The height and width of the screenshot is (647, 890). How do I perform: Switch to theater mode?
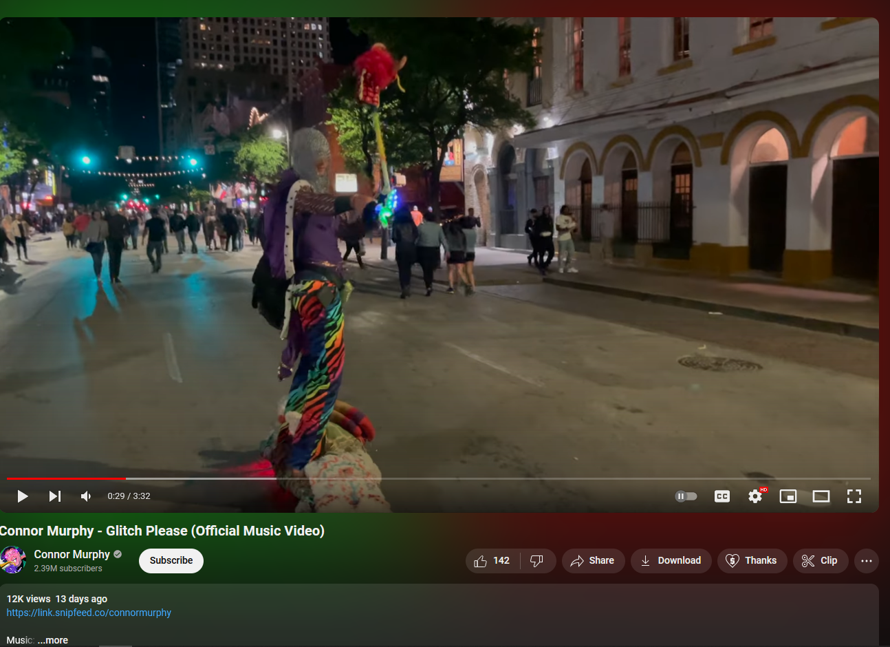tap(821, 496)
